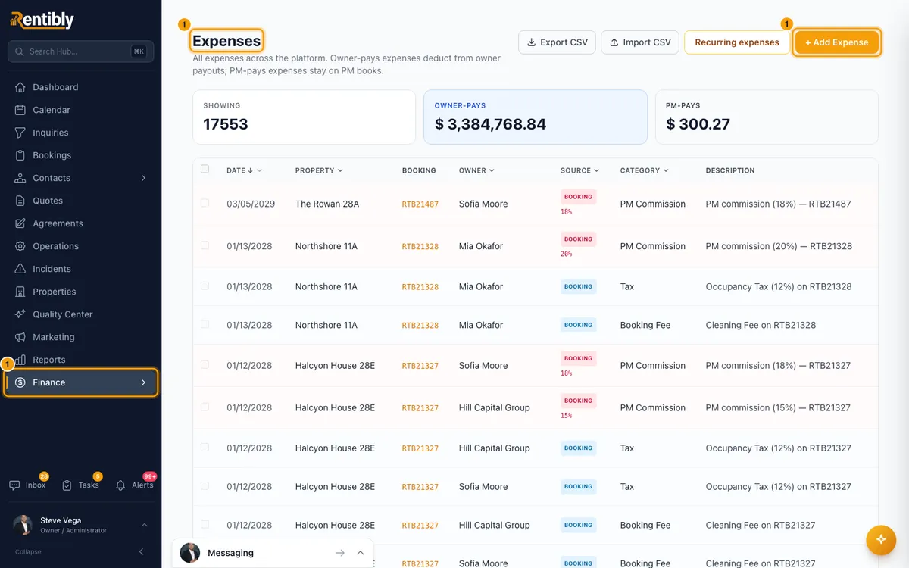Screen dimensions: 909x568
Task: Open the Alerts bell icon
Action: [x=120, y=485]
